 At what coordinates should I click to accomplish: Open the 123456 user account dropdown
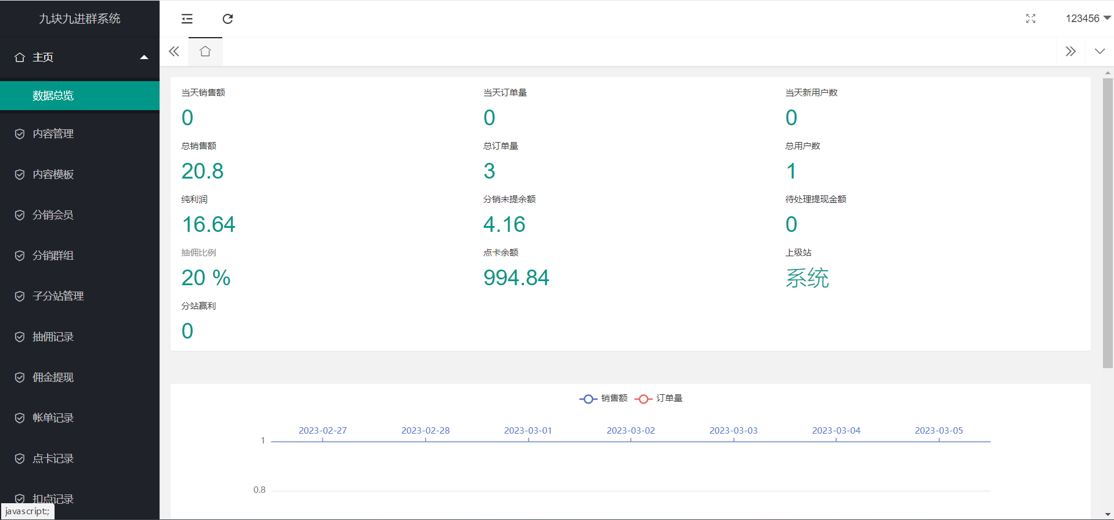[1087, 19]
